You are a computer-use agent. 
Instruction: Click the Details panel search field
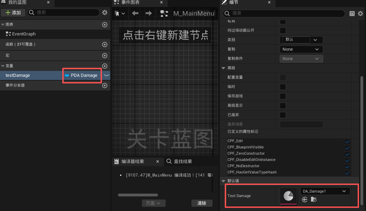pyautogui.click(x=285, y=13)
